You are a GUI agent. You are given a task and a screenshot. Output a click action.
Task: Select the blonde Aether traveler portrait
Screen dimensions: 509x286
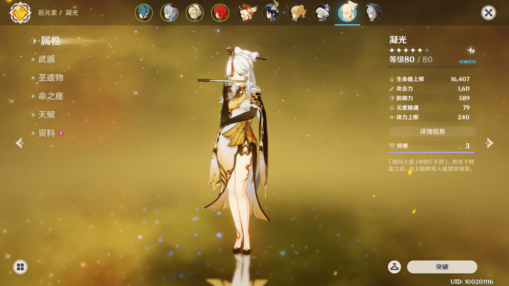click(x=194, y=13)
